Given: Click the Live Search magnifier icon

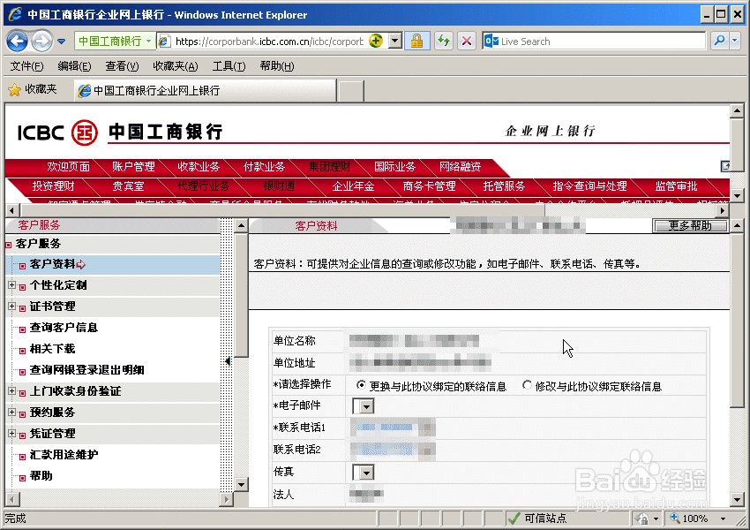Looking at the screenshot, I should (x=719, y=42).
